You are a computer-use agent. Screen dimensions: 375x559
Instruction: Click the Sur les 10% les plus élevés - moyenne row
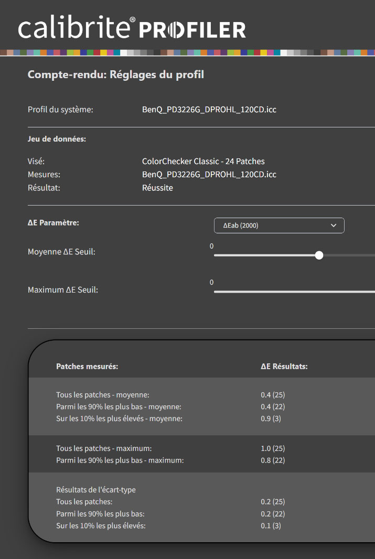pos(119,418)
